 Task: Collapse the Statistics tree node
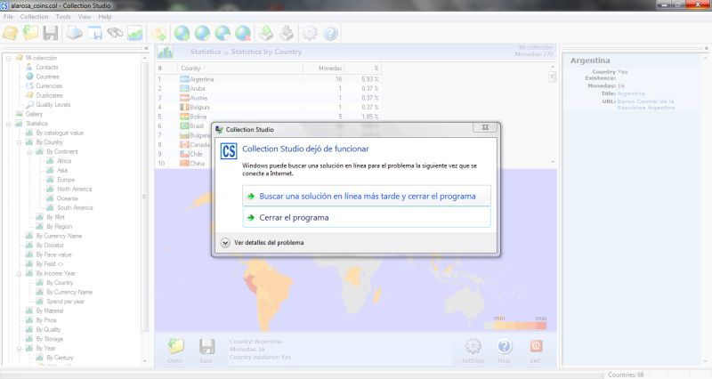pyautogui.click(x=9, y=124)
